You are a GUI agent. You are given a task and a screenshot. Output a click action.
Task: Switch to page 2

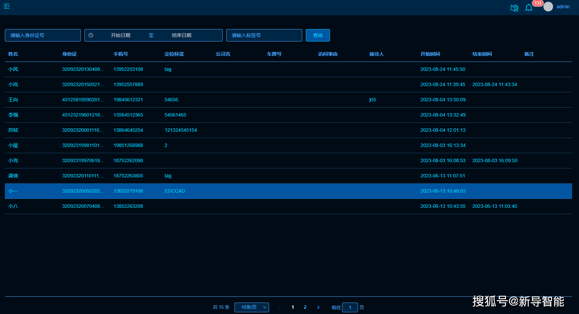click(305, 307)
